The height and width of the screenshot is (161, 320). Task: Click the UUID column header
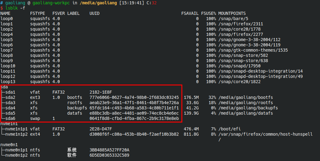(94, 14)
